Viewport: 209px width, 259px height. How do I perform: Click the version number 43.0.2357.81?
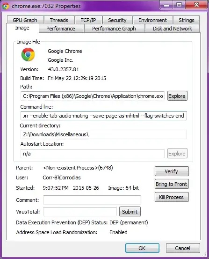(64, 69)
